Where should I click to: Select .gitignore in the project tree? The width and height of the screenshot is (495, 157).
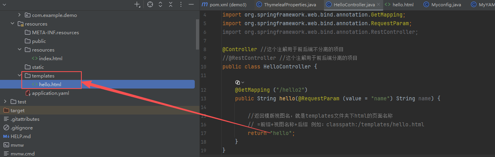(x=22, y=128)
